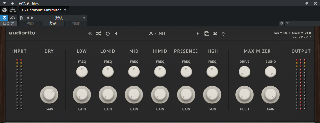Click the PRESENCE FREQ knob
320x123 pixels.
[186, 72]
